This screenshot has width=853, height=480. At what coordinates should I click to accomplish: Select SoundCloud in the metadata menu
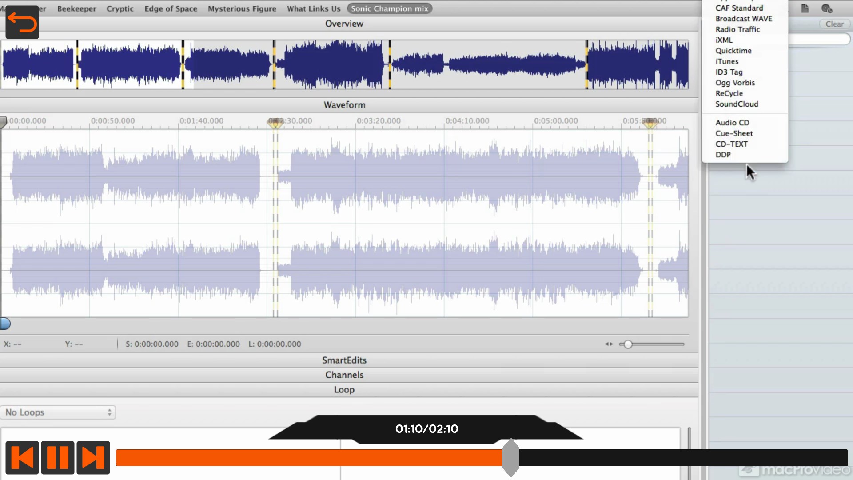point(737,104)
